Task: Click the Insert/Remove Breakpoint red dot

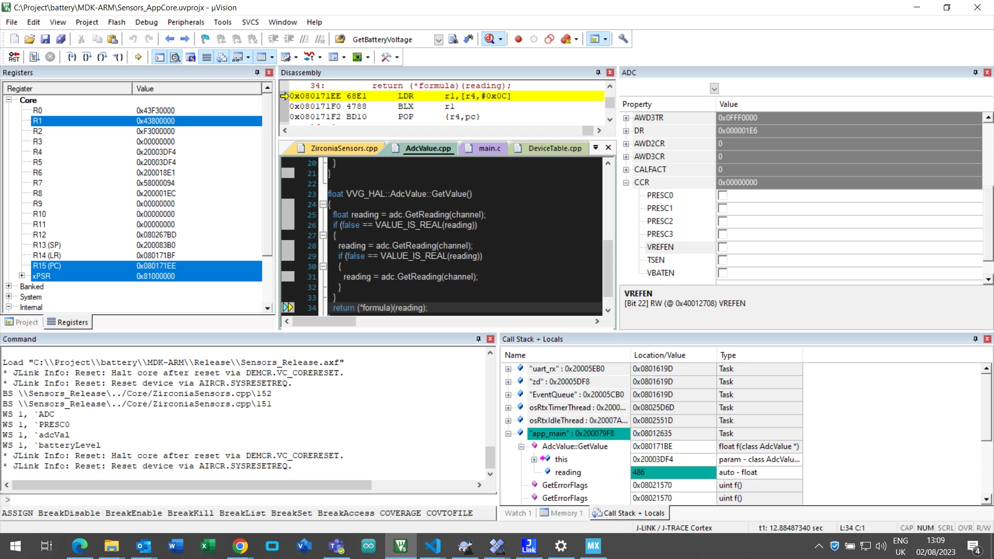Action: (x=518, y=39)
